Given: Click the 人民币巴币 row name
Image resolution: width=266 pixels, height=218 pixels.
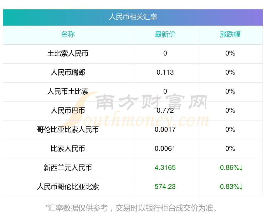Looking at the screenshot, I should [x=68, y=111].
